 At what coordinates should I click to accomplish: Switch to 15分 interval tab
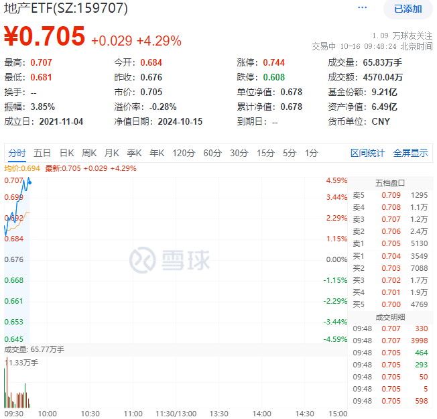click(x=265, y=153)
